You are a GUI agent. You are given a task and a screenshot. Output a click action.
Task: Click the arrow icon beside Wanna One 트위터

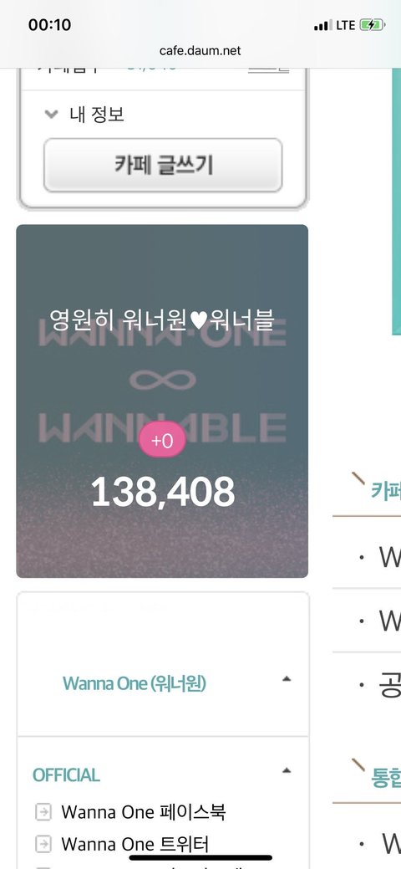[x=43, y=845]
